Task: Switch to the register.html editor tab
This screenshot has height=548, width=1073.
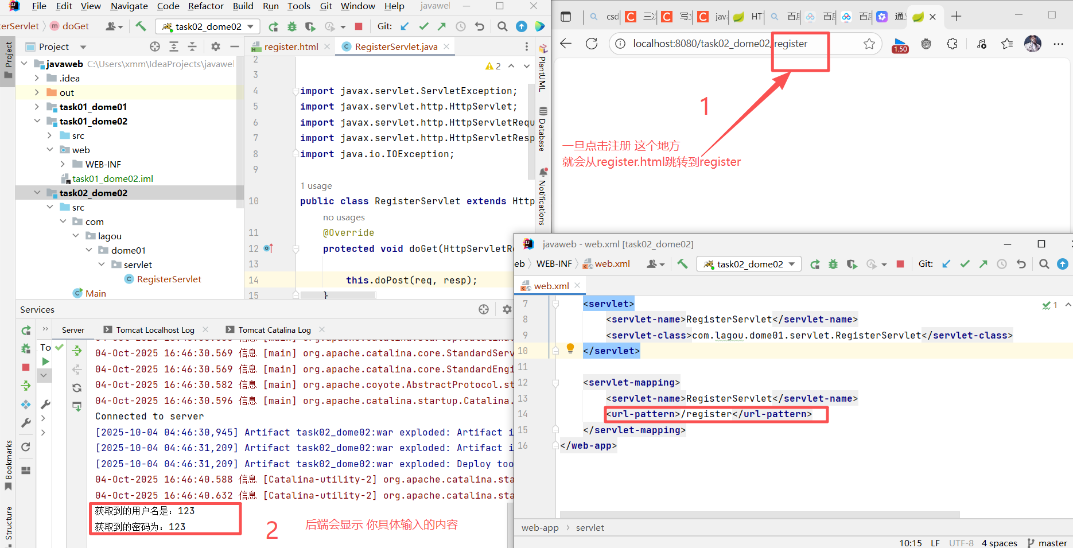Action: pos(291,46)
